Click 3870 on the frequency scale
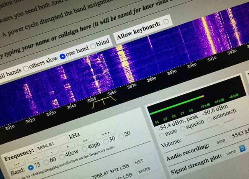 pyautogui.click(x=132, y=86)
